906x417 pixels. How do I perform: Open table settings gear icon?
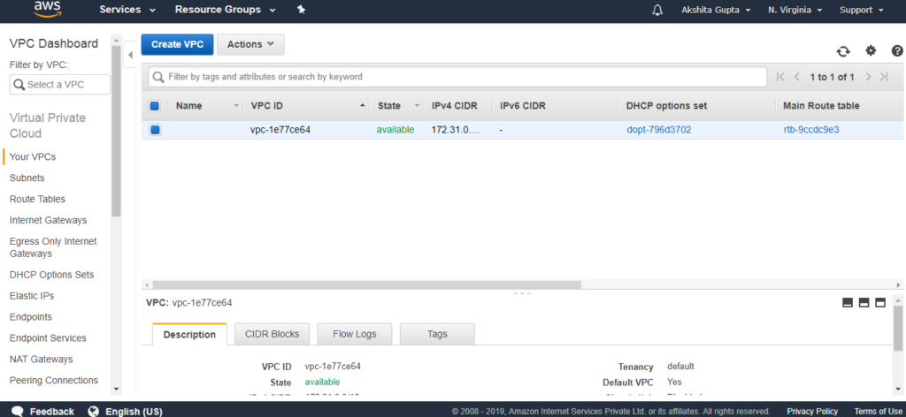pyautogui.click(x=871, y=50)
